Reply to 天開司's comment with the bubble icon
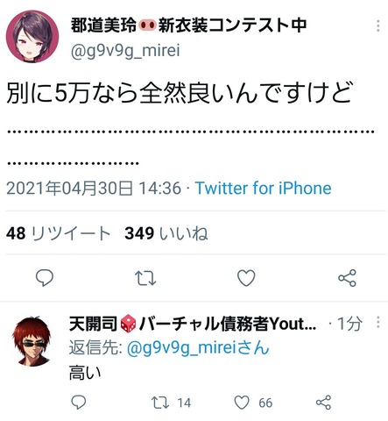 79,403
